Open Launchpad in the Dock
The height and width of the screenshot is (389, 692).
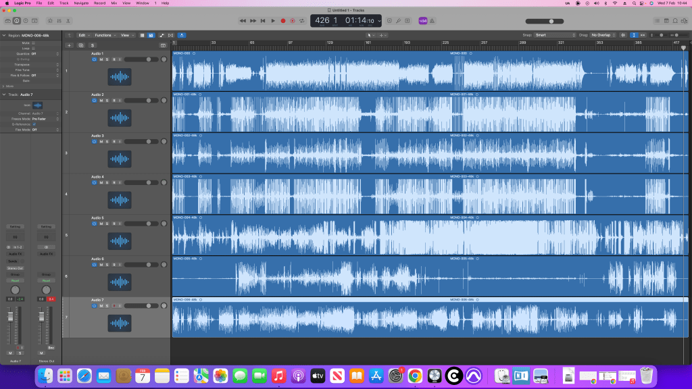pos(65,375)
